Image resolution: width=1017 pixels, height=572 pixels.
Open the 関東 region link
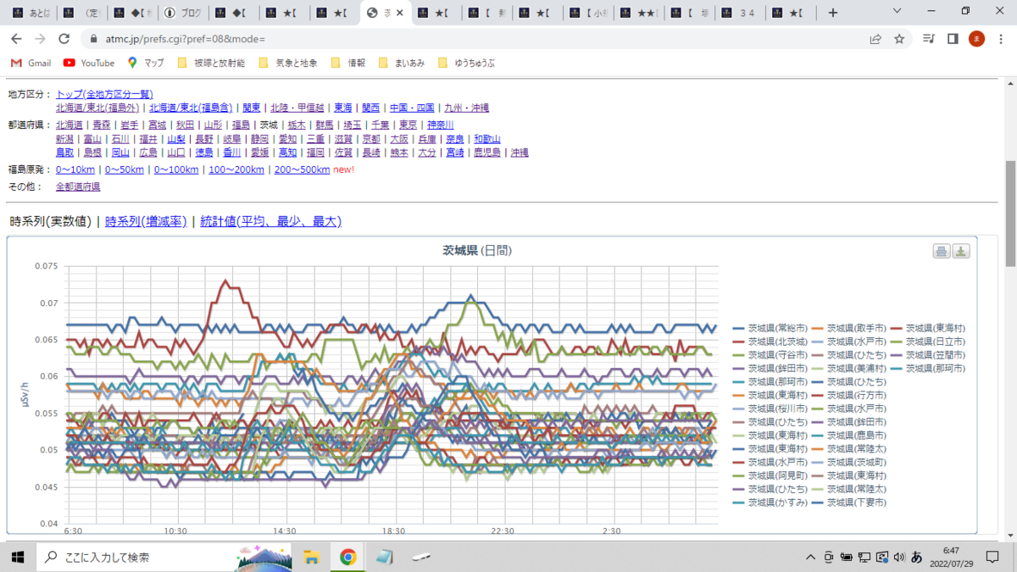[x=252, y=108]
